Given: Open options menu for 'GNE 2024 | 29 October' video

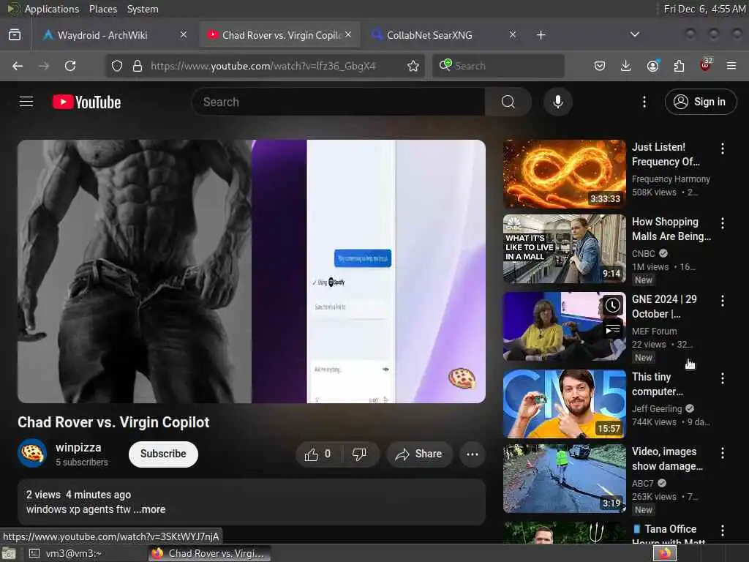Looking at the screenshot, I should 722,301.
